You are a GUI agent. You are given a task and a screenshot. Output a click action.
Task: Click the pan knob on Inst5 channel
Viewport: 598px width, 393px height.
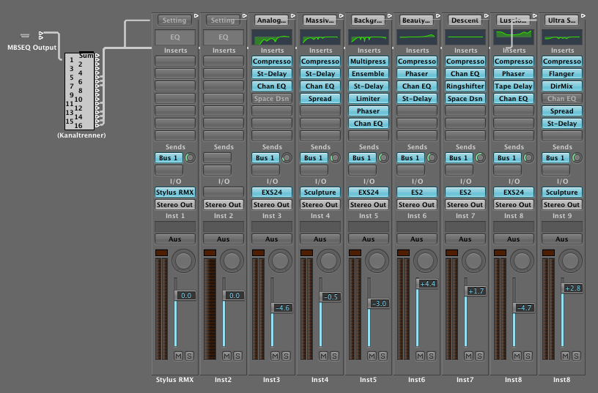pyautogui.click(x=378, y=260)
